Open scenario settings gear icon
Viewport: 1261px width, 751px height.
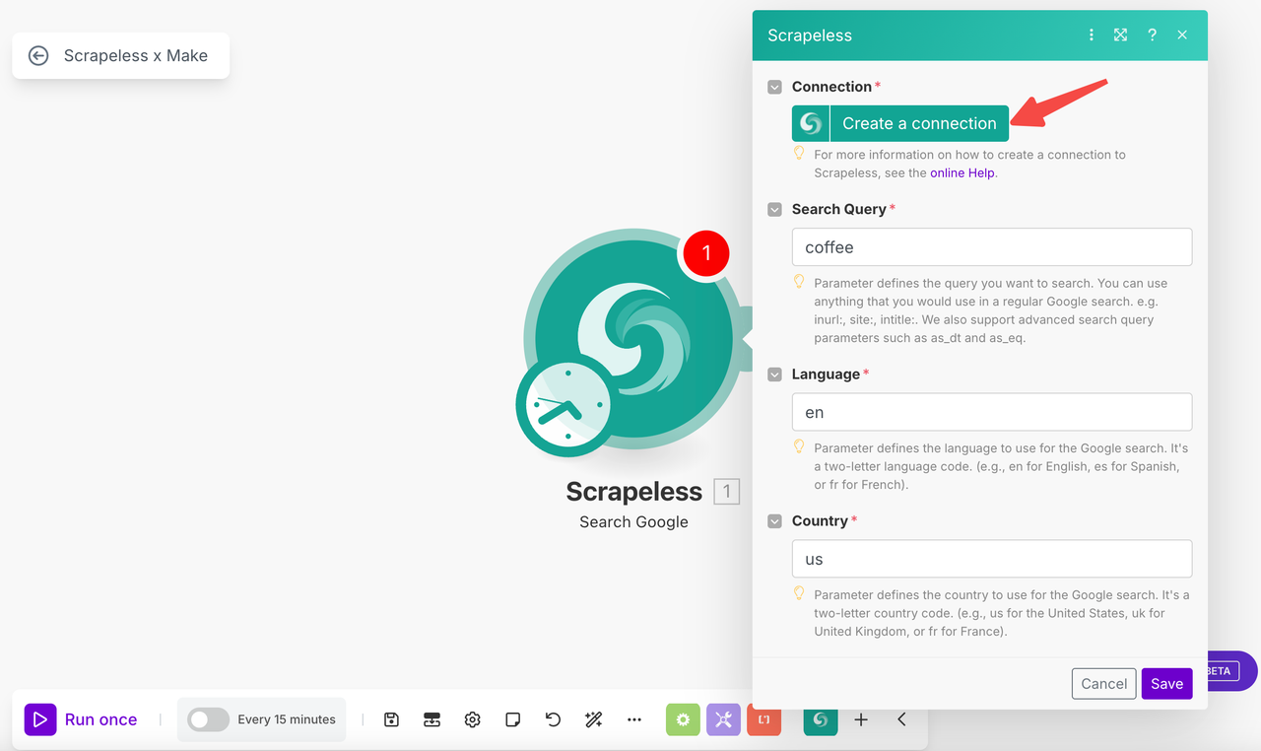(472, 719)
